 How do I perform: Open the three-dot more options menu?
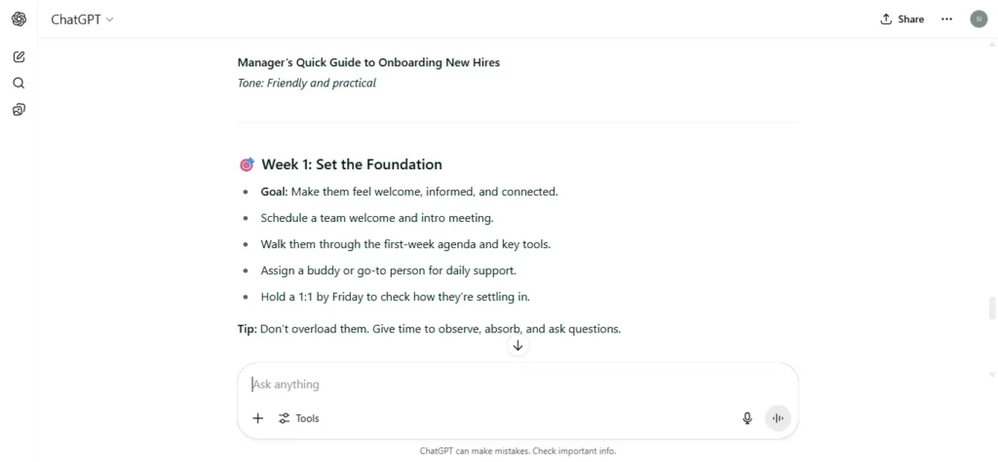(x=946, y=19)
